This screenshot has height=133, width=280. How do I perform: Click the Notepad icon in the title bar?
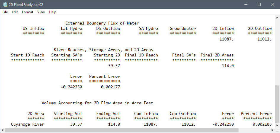coord(5,4)
